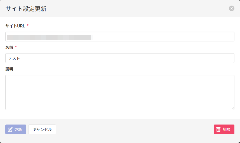Click the サイトURL field label
240x143 pixels.
[15, 26]
